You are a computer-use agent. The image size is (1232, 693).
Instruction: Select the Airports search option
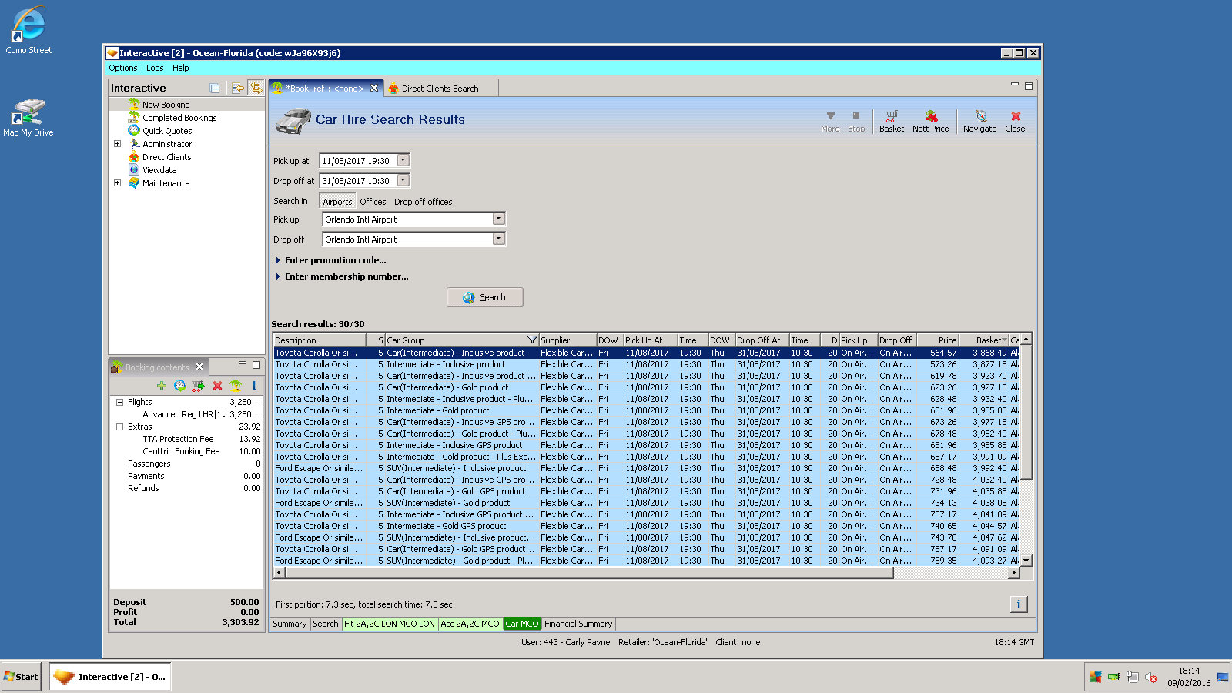337,202
